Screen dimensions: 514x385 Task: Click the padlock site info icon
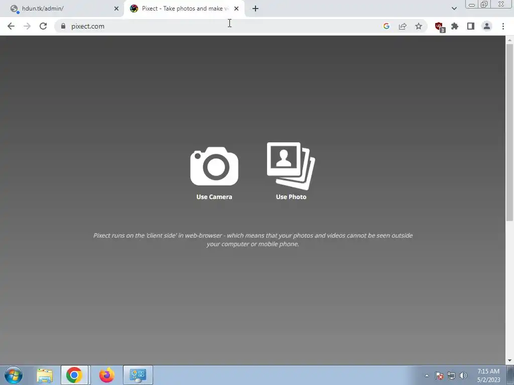pyautogui.click(x=63, y=26)
